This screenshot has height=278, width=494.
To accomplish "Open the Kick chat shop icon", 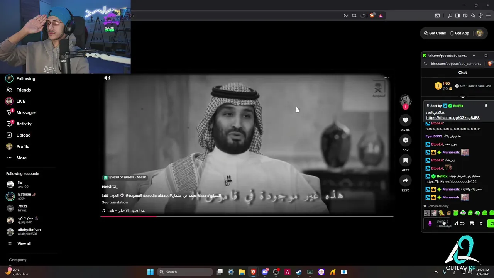I will (472, 224).
